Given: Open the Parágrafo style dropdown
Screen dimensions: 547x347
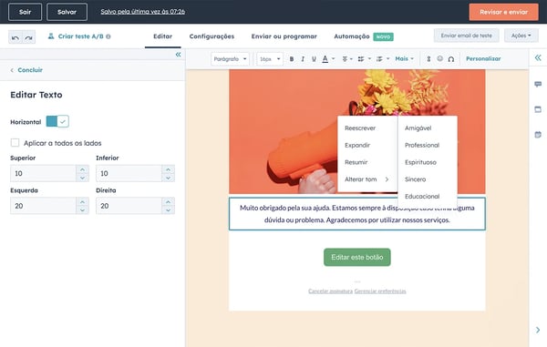Looking at the screenshot, I should pyautogui.click(x=231, y=59).
